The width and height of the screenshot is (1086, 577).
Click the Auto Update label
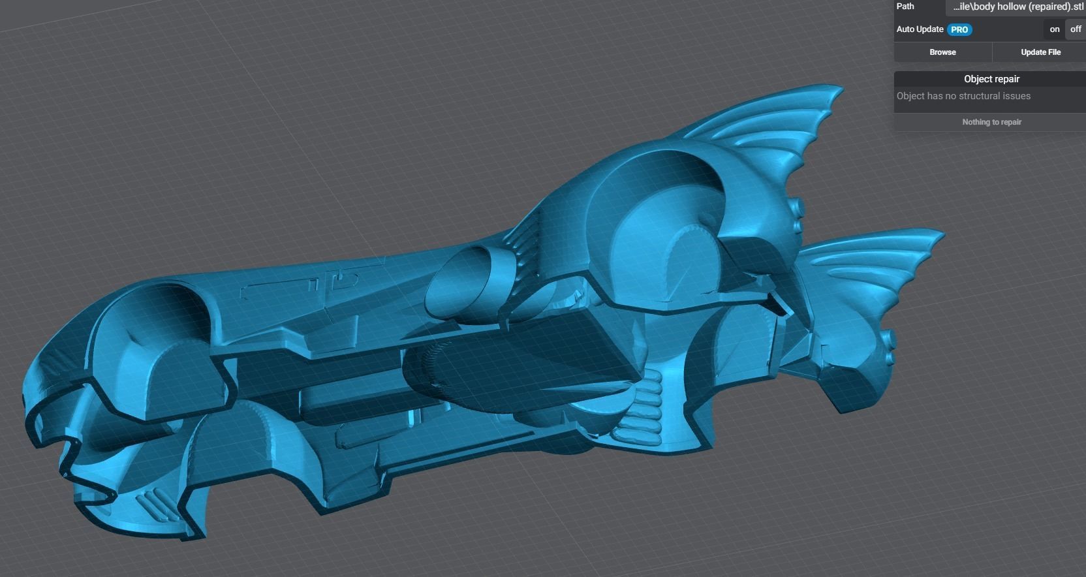coord(920,29)
